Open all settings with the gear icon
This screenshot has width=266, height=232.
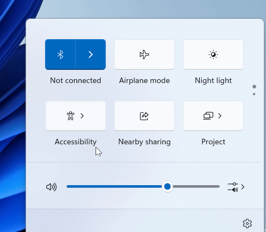click(x=247, y=223)
